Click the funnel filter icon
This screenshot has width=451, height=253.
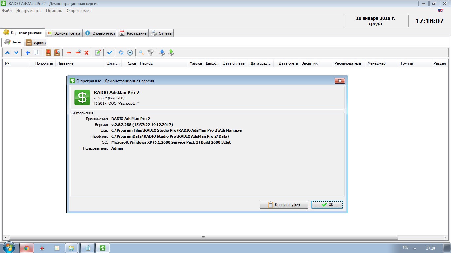coord(151,53)
